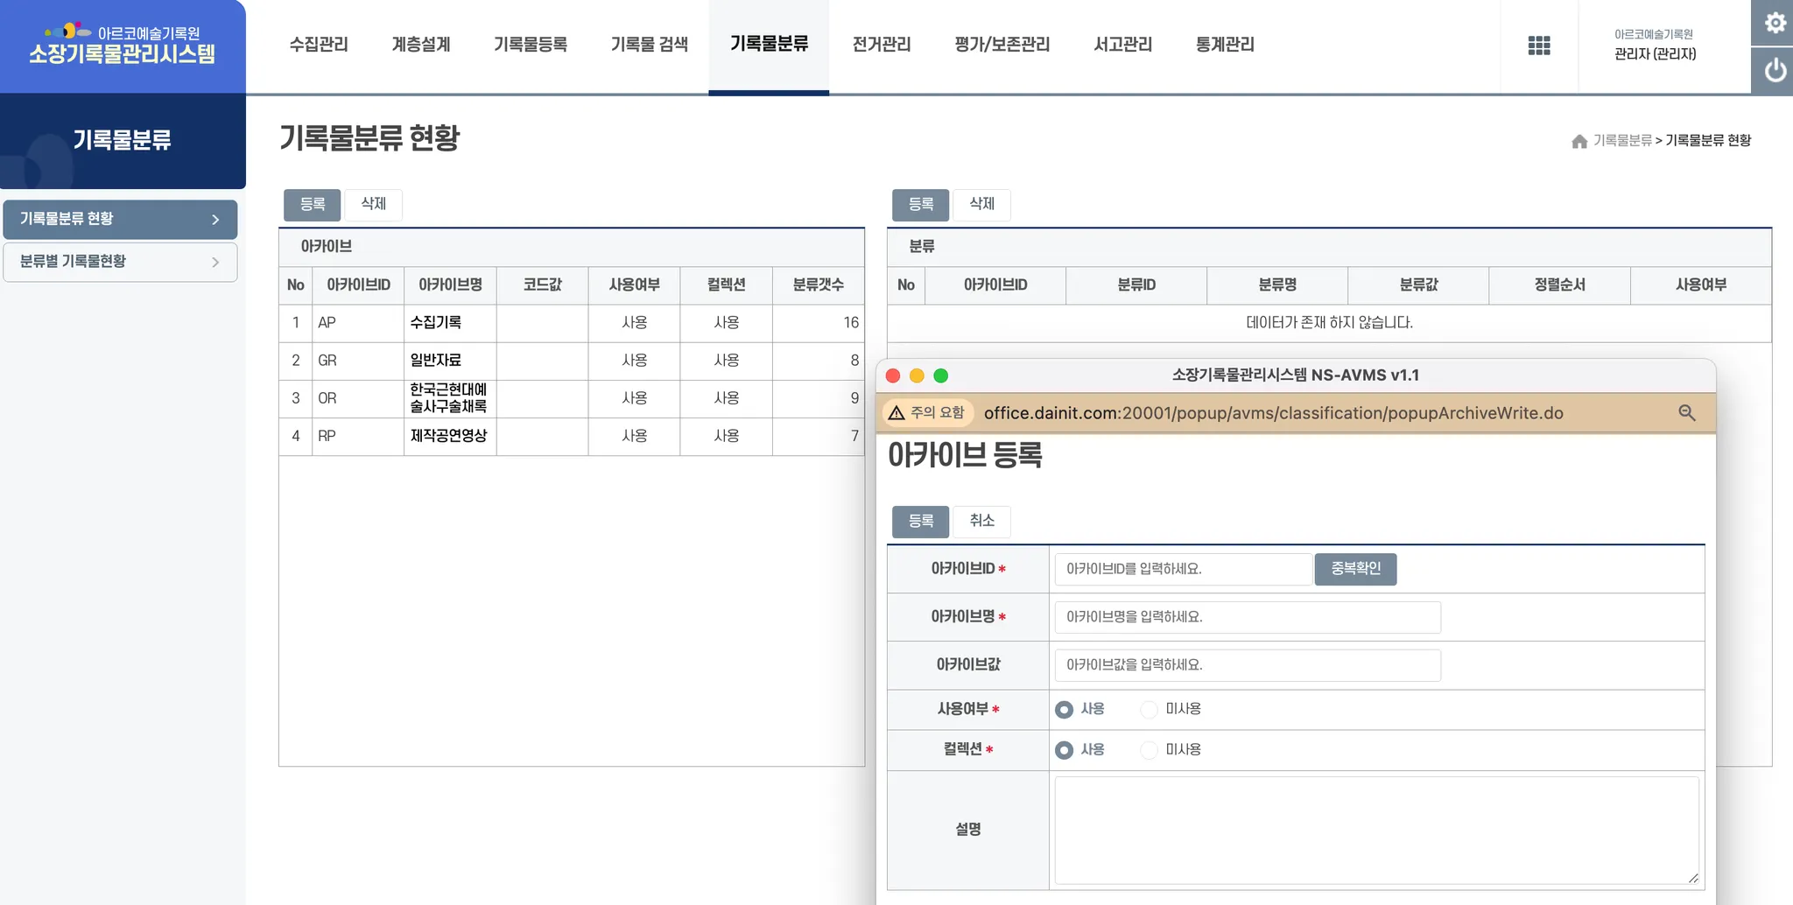The image size is (1793, 905).
Task: Click the GR archive ID cell
Action: point(358,361)
